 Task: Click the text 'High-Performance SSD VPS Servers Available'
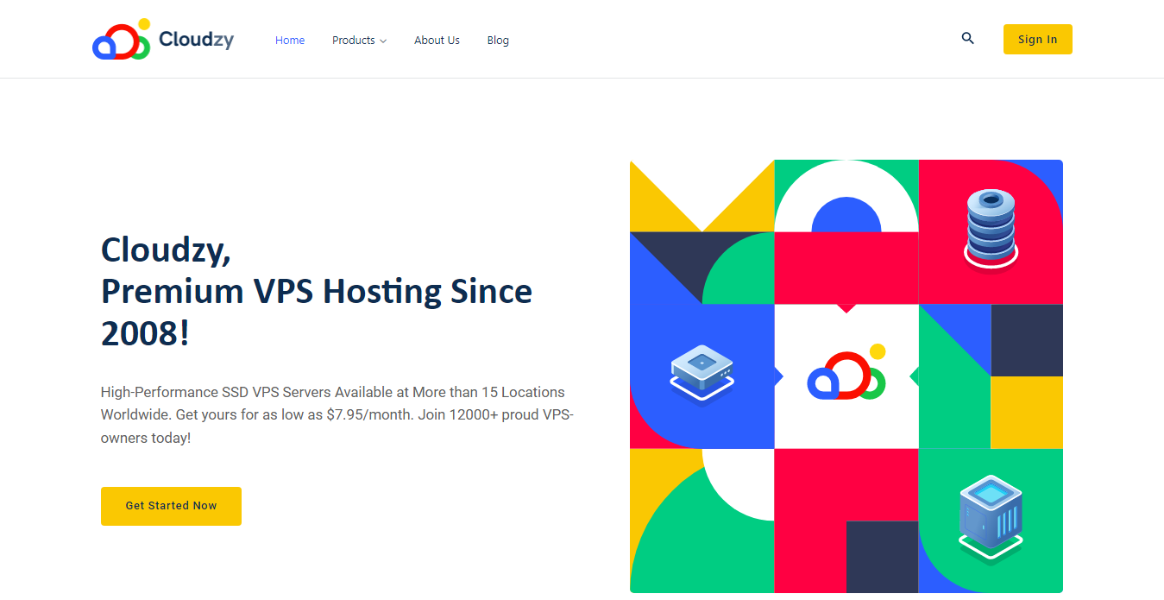coord(247,392)
